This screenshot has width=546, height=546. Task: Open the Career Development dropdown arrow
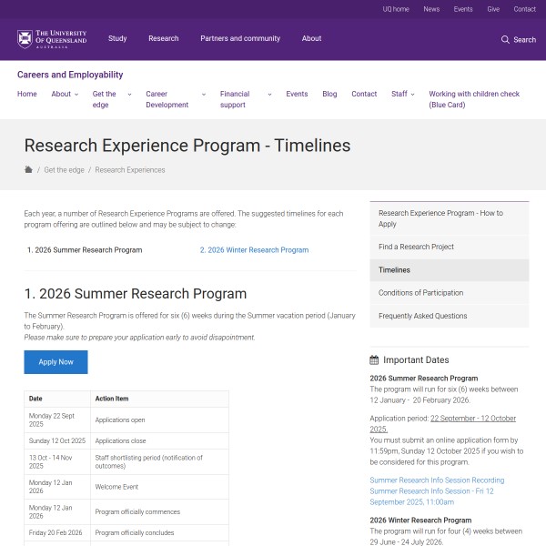coord(203,95)
